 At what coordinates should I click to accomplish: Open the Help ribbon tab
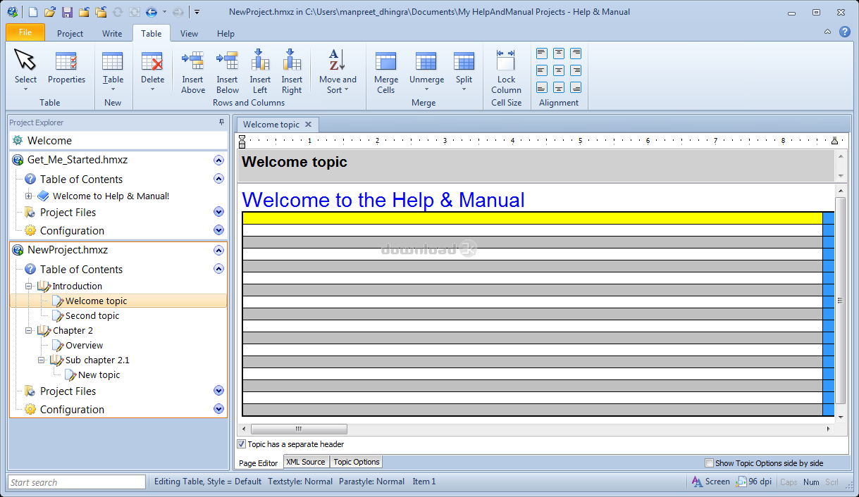click(x=225, y=33)
